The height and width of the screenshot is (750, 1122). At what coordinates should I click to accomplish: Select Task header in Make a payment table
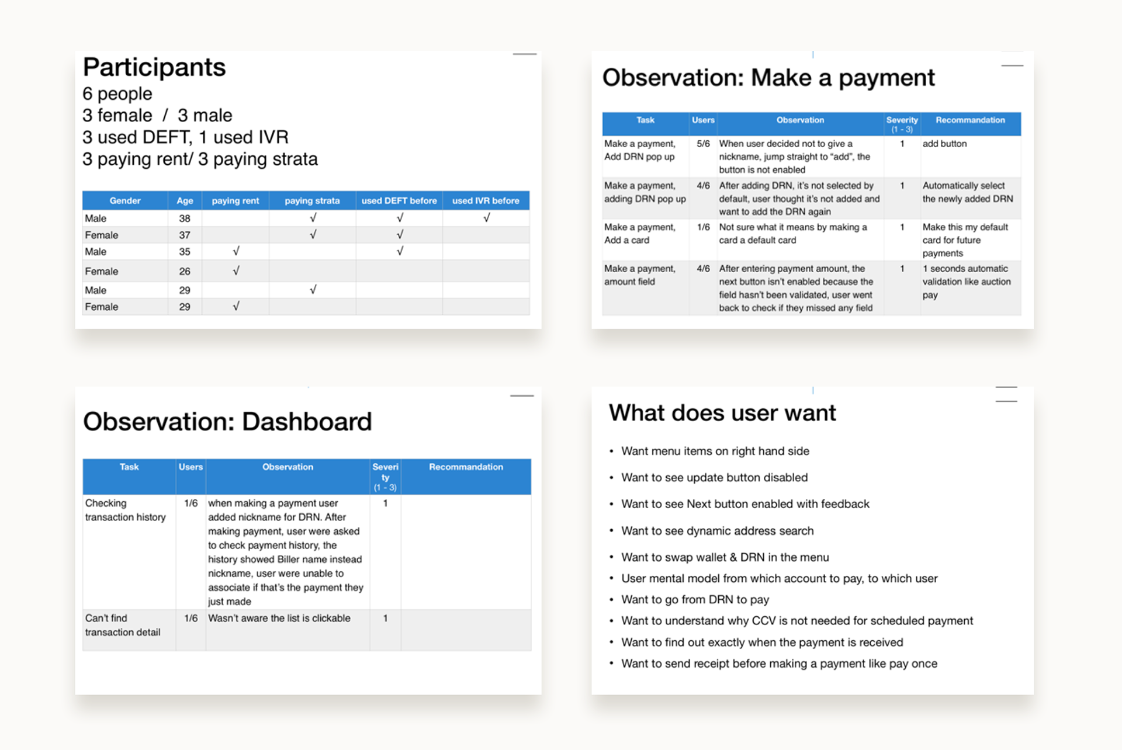[645, 124]
